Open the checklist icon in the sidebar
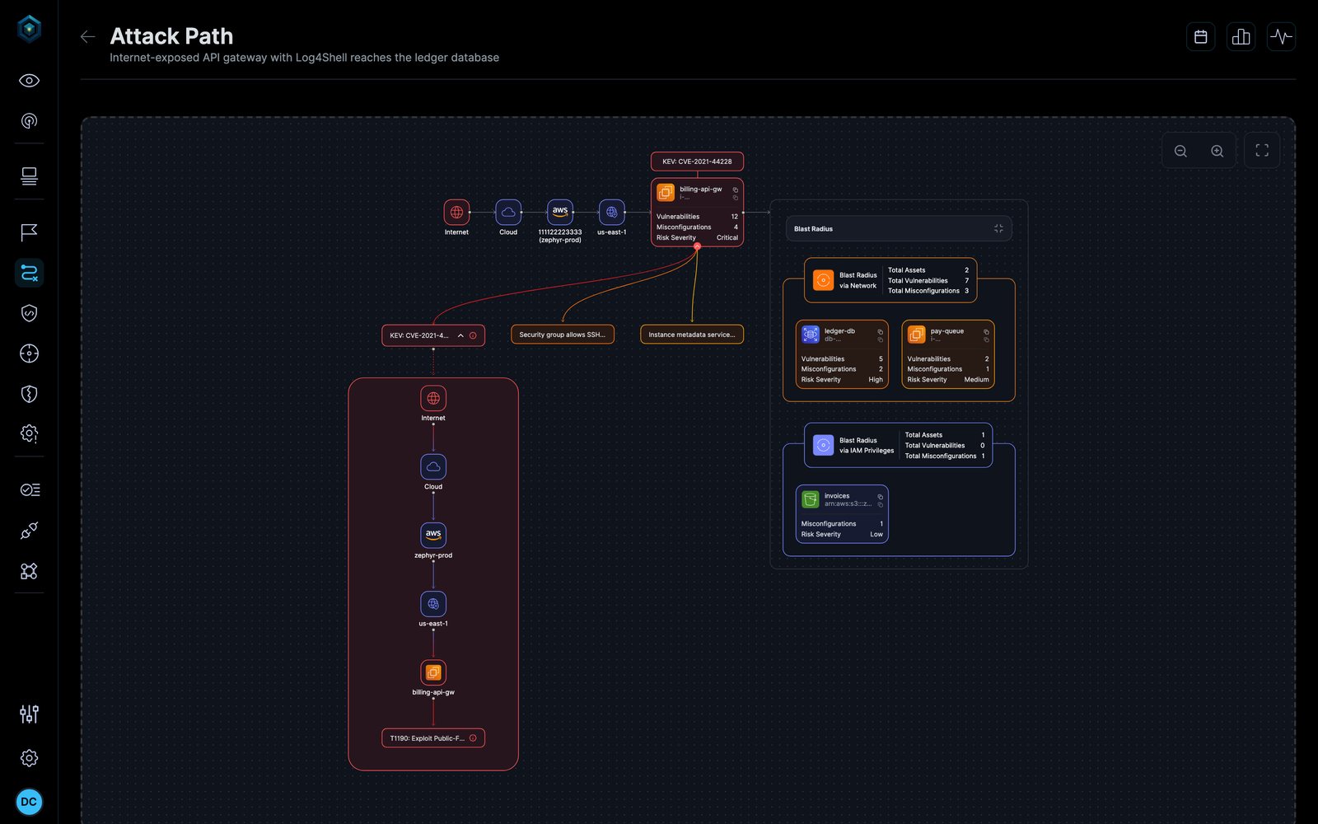 coord(29,490)
